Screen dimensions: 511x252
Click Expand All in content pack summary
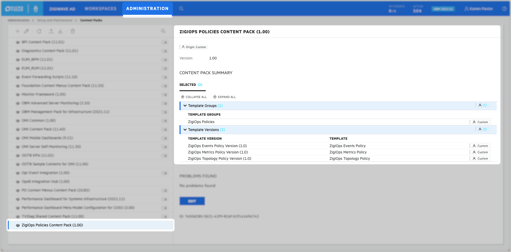coord(225,97)
